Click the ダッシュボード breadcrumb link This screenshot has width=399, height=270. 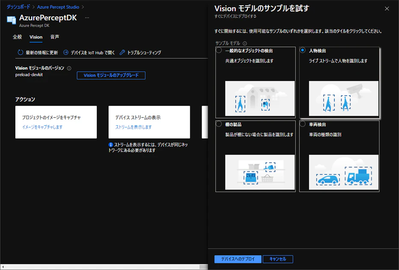[18, 7]
